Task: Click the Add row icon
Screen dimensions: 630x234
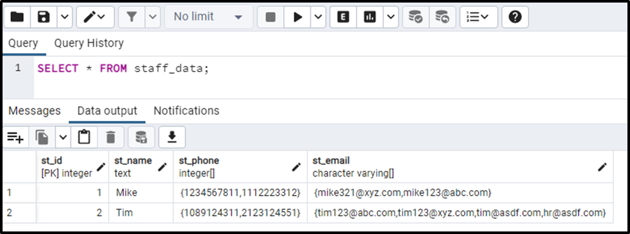Action: click(16, 137)
